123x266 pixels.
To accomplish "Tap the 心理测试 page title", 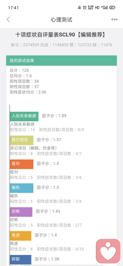I will [x=61, y=20].
